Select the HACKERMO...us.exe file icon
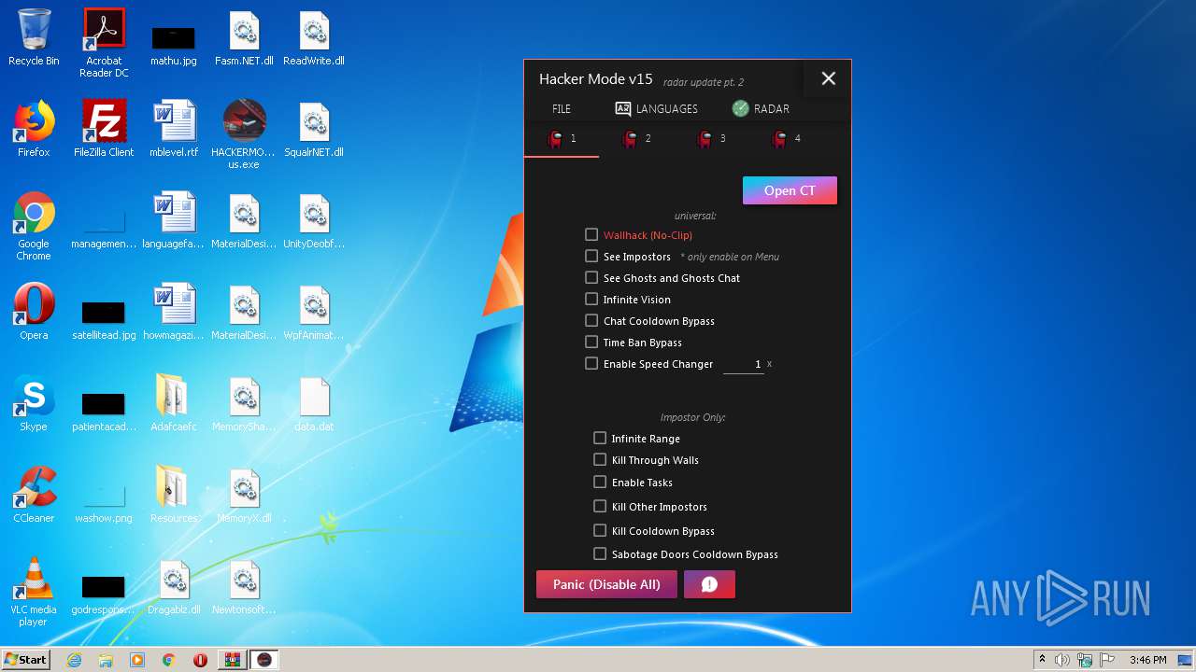 (x=244, y=134)
